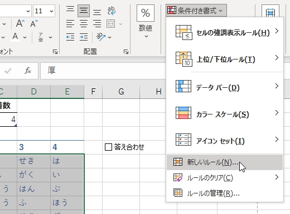Select column G header
This screenshot has width=290, height=214.
121,92
